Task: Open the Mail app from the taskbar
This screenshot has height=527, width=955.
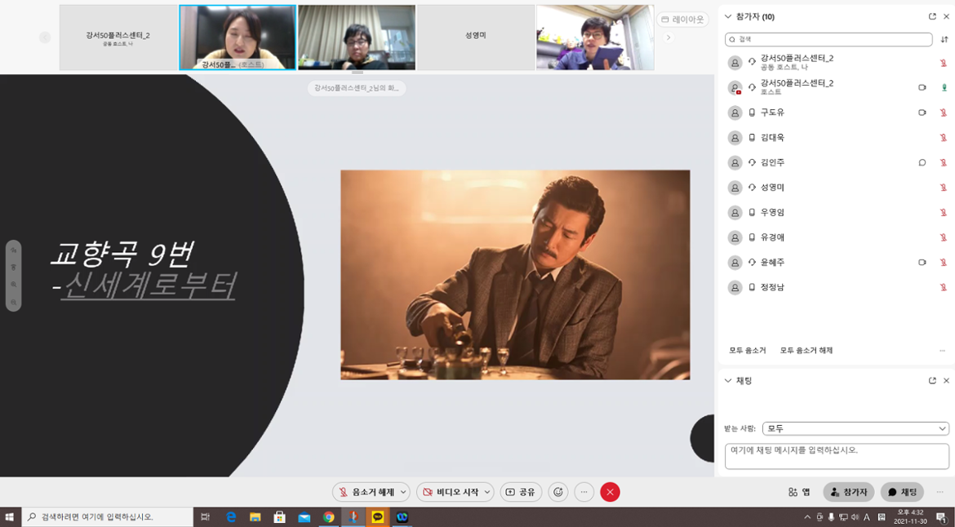Action: (x=304, y=516)
